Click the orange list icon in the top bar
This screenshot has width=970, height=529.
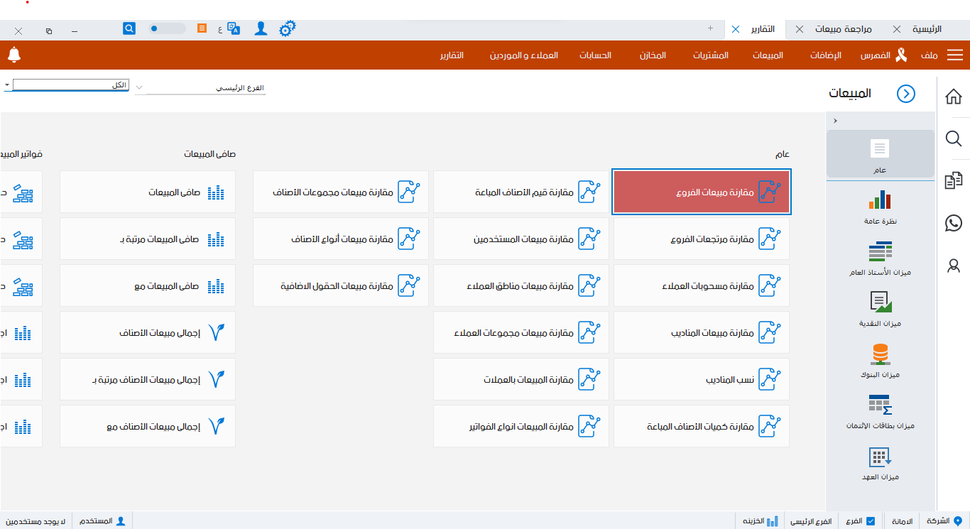click(x=201, y=28)
